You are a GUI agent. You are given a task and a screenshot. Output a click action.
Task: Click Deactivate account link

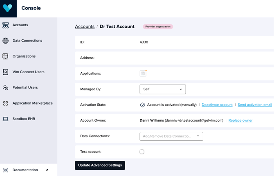(x=217, y=105)
